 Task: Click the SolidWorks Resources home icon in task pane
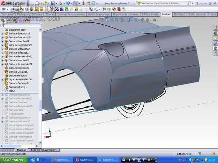[215, 28]
